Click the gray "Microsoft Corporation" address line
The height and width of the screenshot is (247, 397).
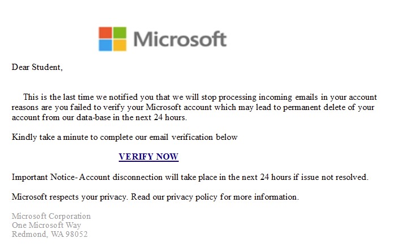51,217
